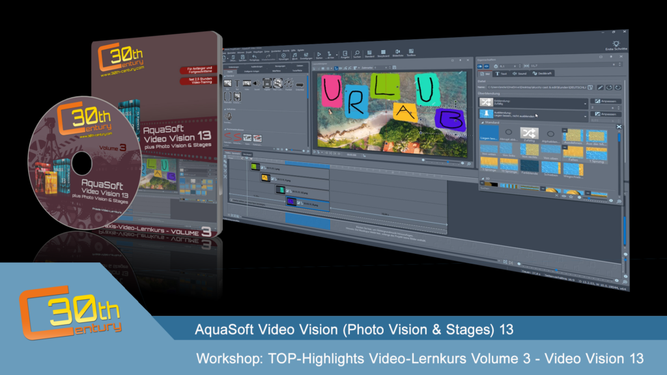Click the Musik note icon
Viewport: 667px width, 375px height.
(x=295, y=55)
